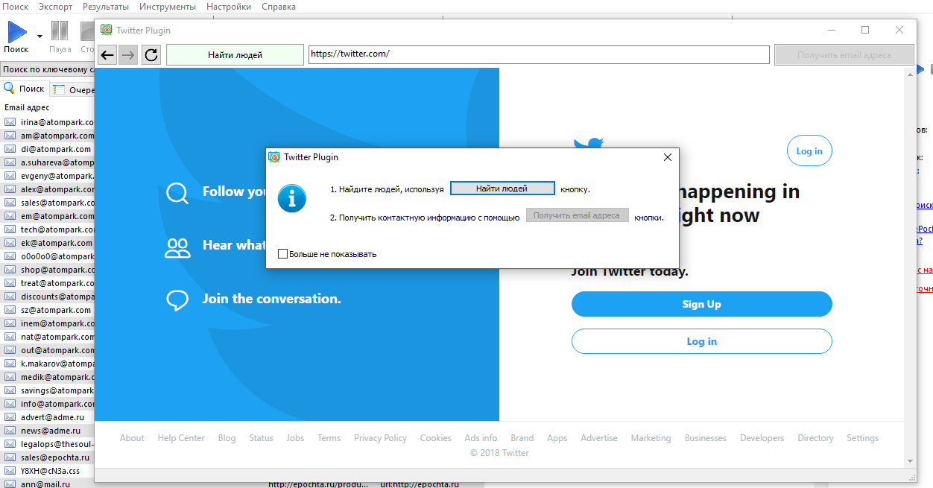Select the news@adme.ru row text

(x=52, y=431)
